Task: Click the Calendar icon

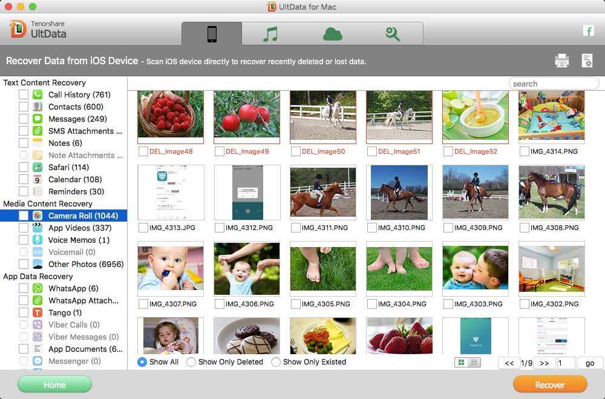Action: (38, 179)
